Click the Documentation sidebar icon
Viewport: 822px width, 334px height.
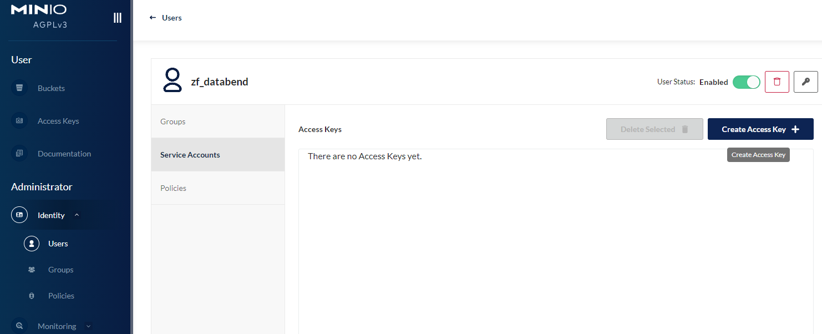click(19, 154)
